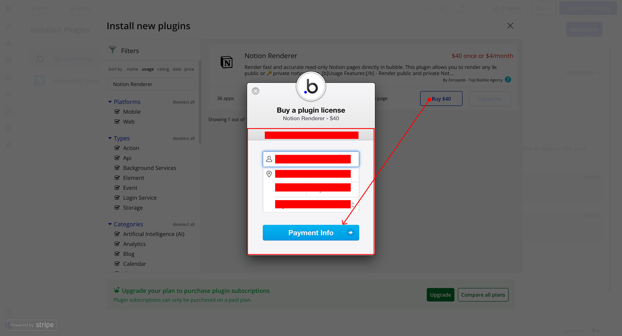Click the Filters funnel icon

(113, 50)
